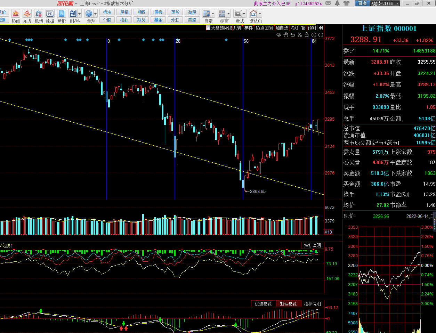Toggle the 直播 live button

362,3
